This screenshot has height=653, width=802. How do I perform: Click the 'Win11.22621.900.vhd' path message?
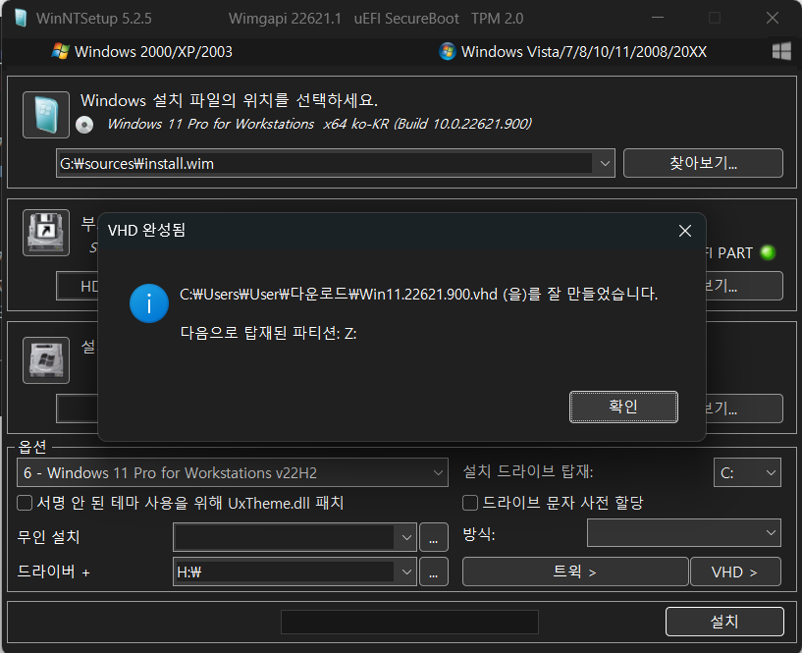[418, 295]
